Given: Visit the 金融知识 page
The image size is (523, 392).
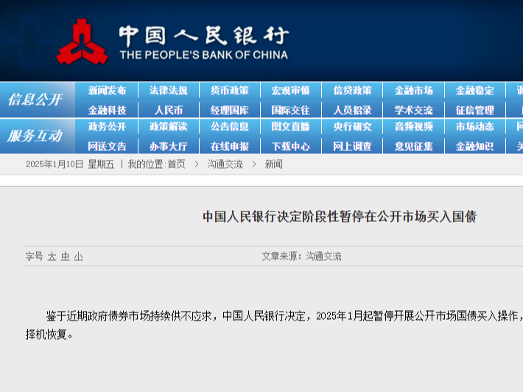Looking at the screenshot, I should point(475,146).
